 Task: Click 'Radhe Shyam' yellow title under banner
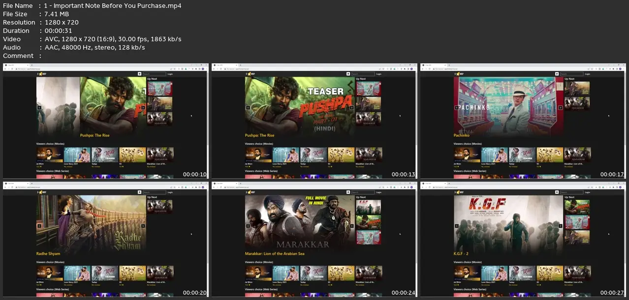point(48,253)
